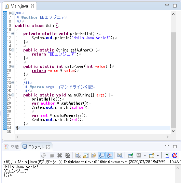Toggle Pin Console pushpin icon
The width and height of the screenshot is (181, 183).
click(130, 155)
